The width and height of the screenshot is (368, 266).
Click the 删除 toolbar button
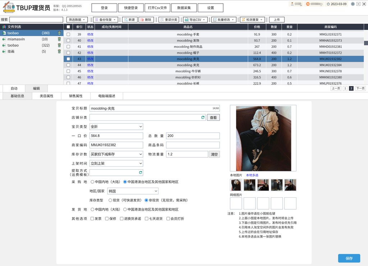(147, 20)
